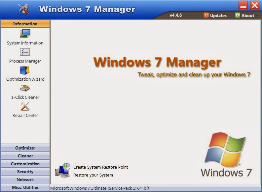Open the System Information monitor icon
This screenshot has width=262, height=192.
click(x=25, y=34)
